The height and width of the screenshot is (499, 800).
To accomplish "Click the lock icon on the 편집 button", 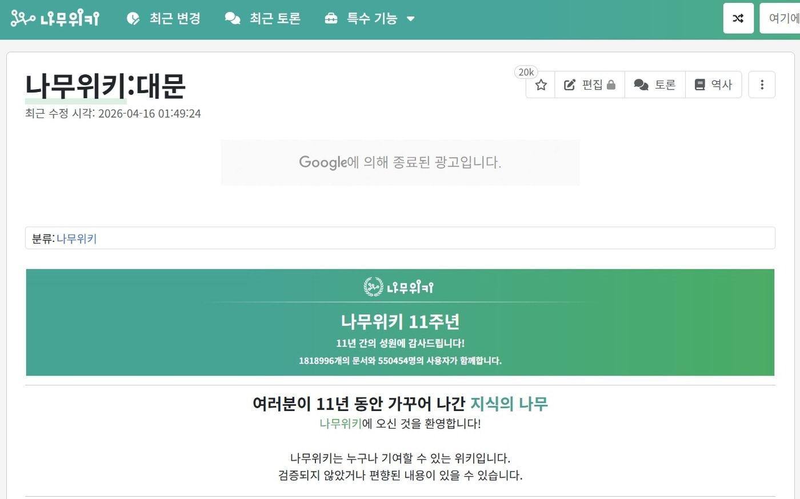I will 611,85.
